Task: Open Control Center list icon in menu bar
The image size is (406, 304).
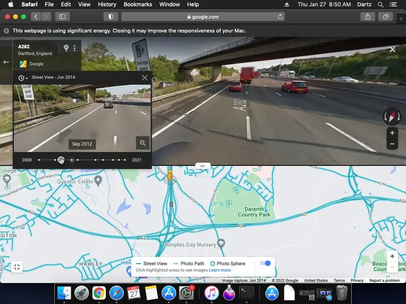Action: 393,4
